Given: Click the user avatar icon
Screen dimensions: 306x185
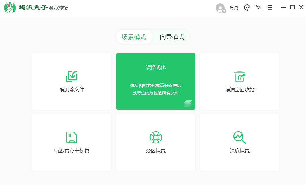Looking at the screenshot, I should coord(220,8).
